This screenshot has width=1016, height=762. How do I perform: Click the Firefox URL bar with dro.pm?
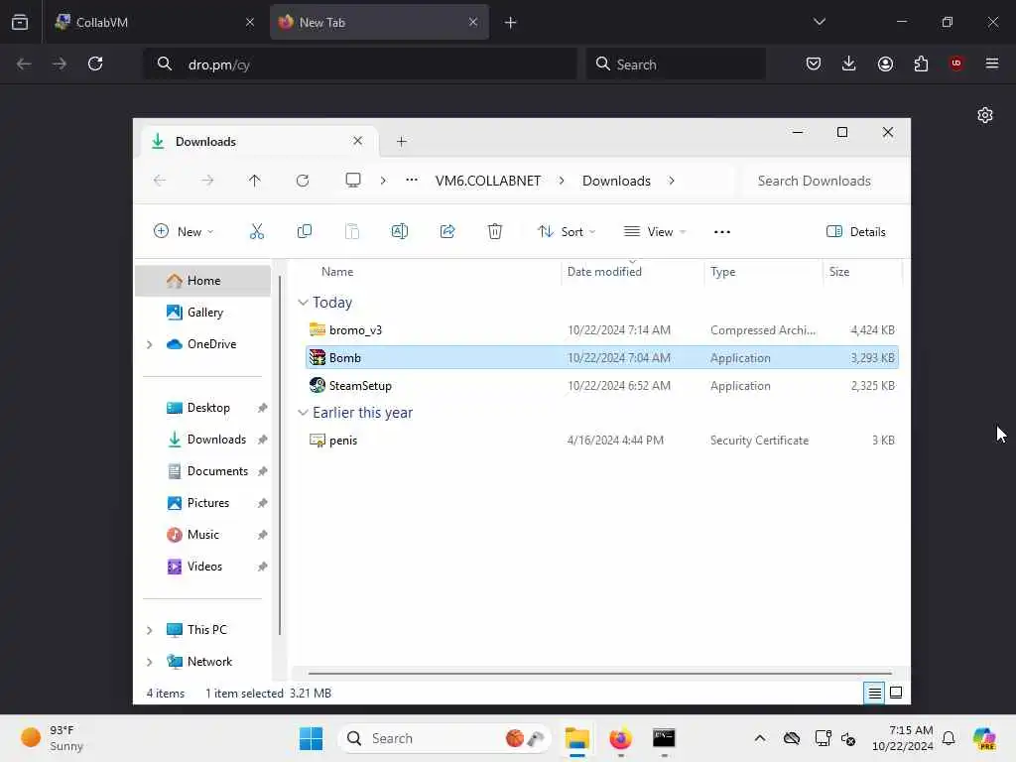coord(360,64)
